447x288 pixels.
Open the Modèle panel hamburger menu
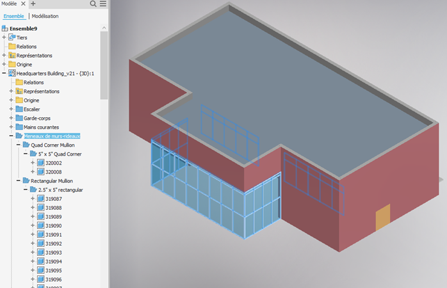point(103,4)
